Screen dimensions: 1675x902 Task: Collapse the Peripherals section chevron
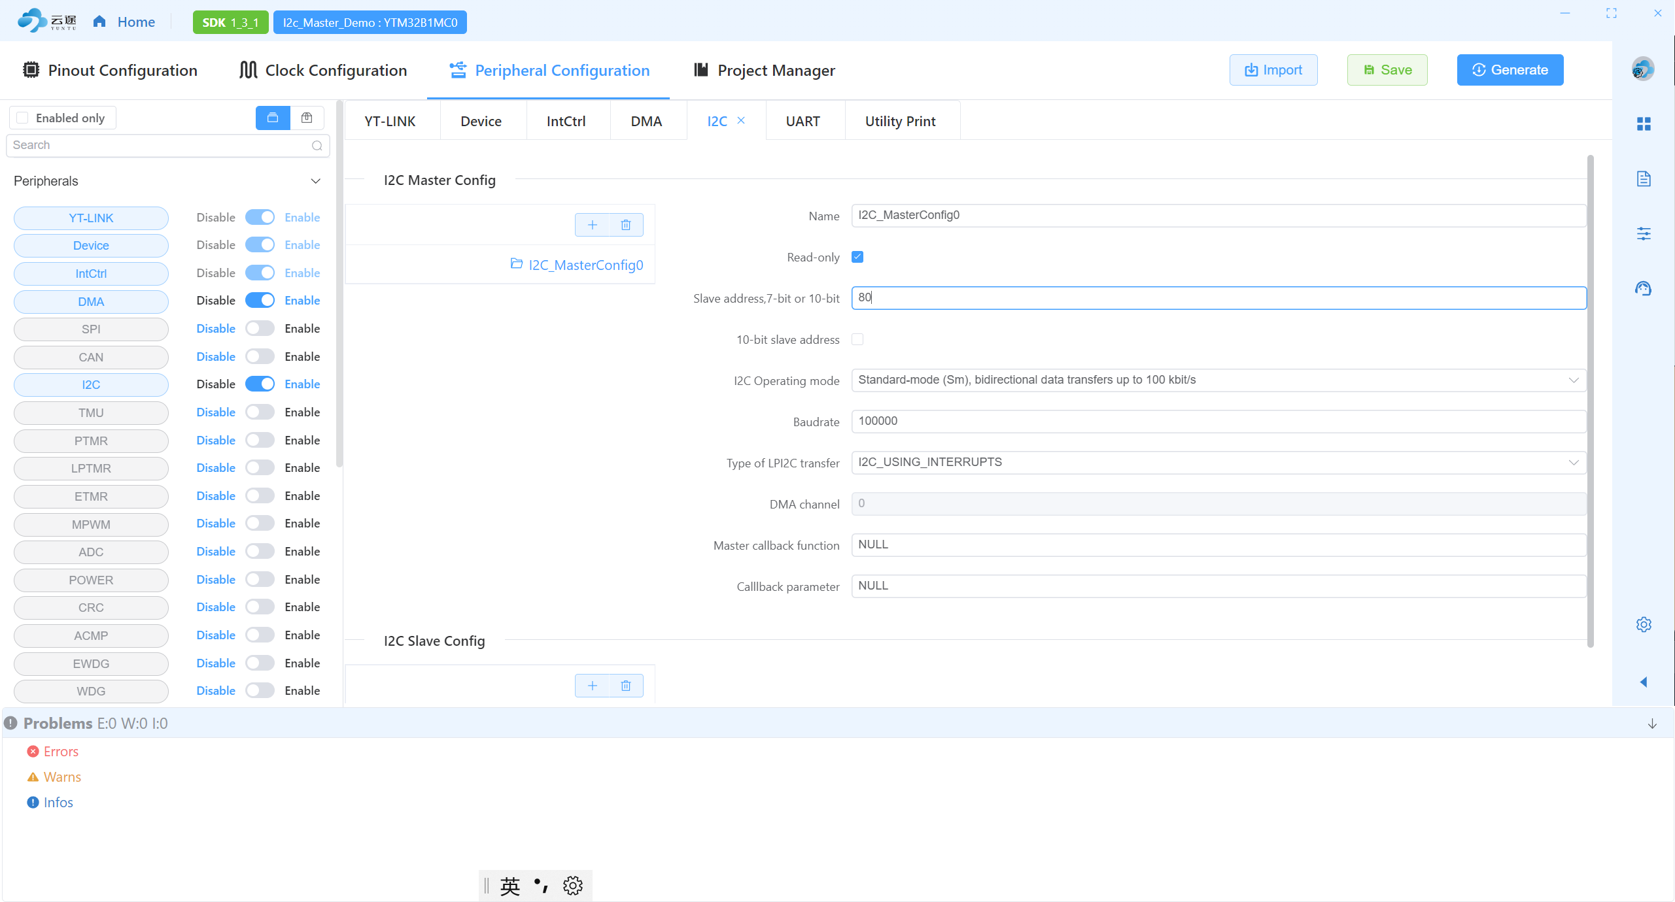(315, 181)
